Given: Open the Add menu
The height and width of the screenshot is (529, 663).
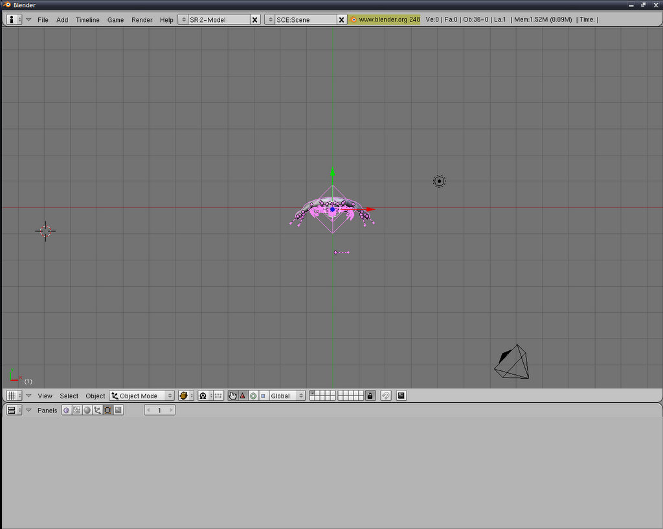Looking at the screenshot, I should tap(62, 20).
